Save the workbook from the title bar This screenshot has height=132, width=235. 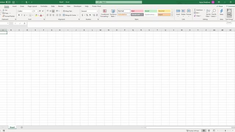pyautogui.click(x=14, y=2)
